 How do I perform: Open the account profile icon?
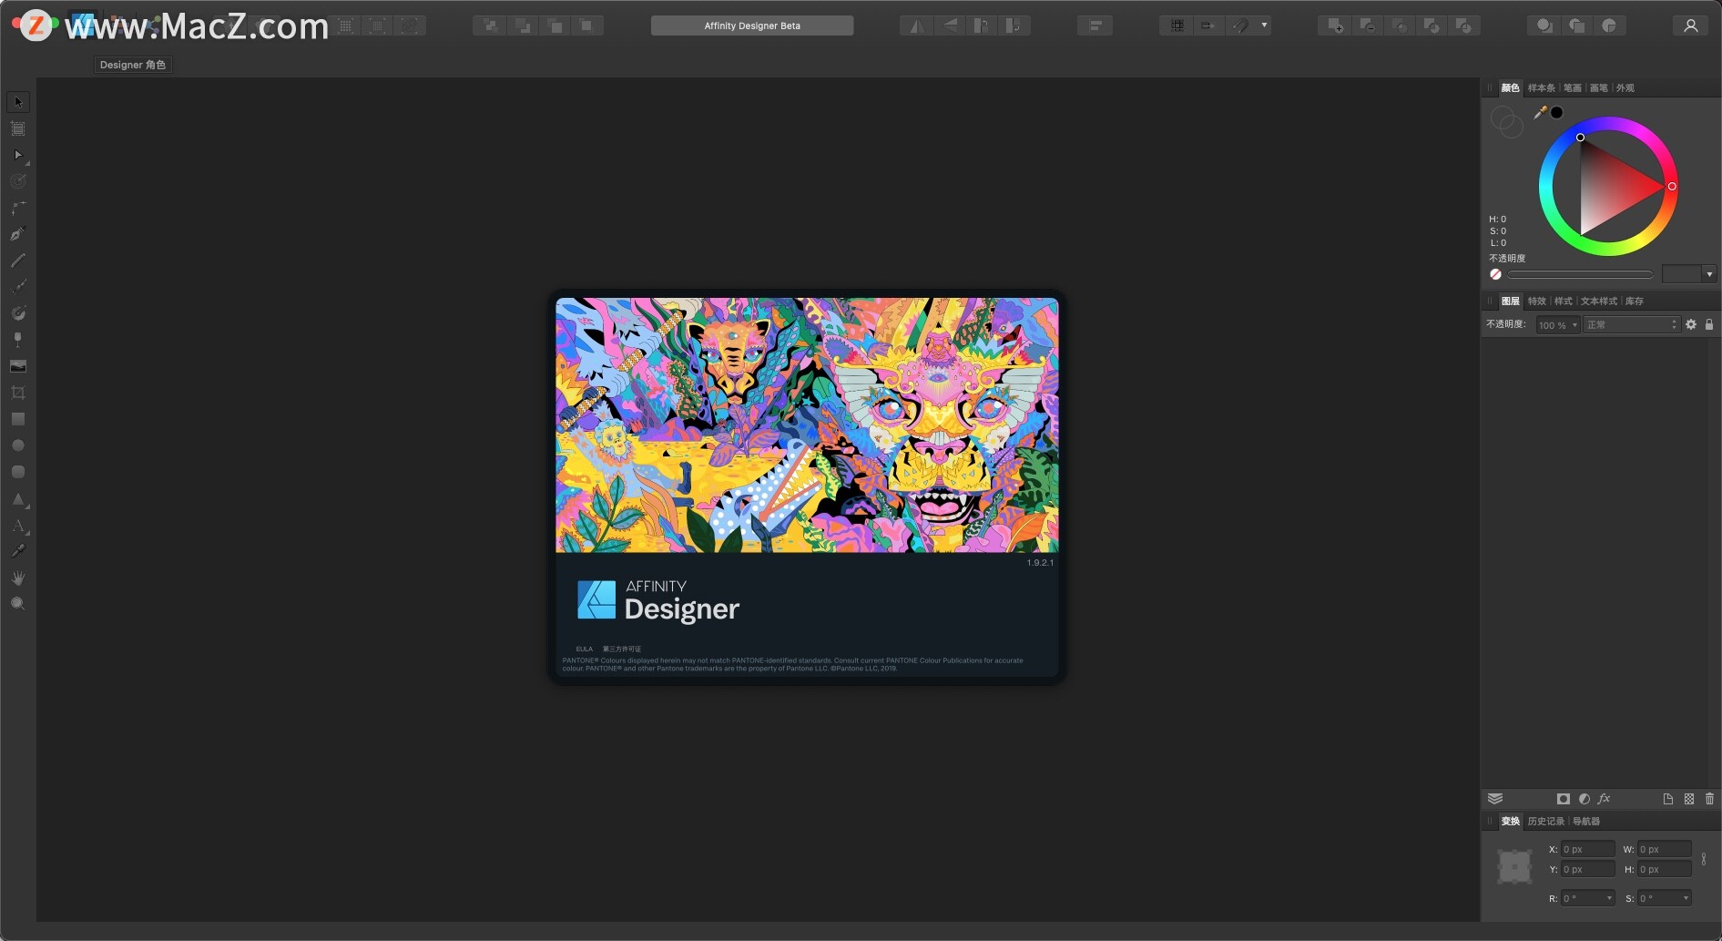(x=1690, y=26)
